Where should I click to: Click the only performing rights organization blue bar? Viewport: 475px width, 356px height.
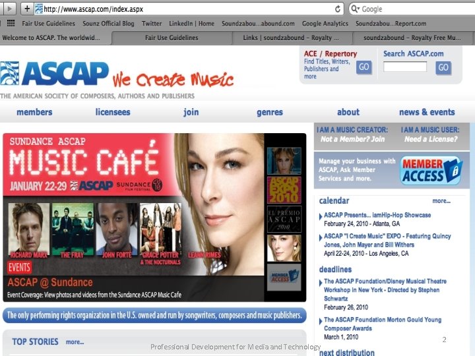[154, 315]
